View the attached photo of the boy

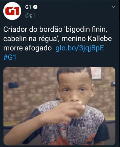(x=59, y=106)
